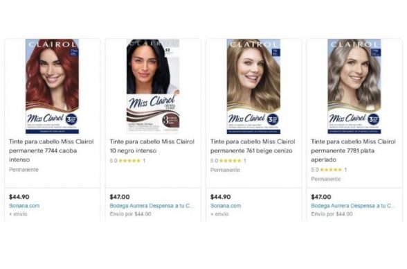Open Bodega Aurrera link under plata aperlado
This screenshot has width=407, height=269.
(x=353, y=206)
